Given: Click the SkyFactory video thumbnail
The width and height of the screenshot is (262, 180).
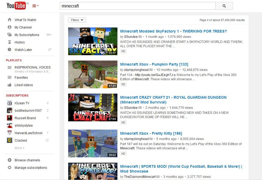Looking at the screenshot, I should click(93, 41).
